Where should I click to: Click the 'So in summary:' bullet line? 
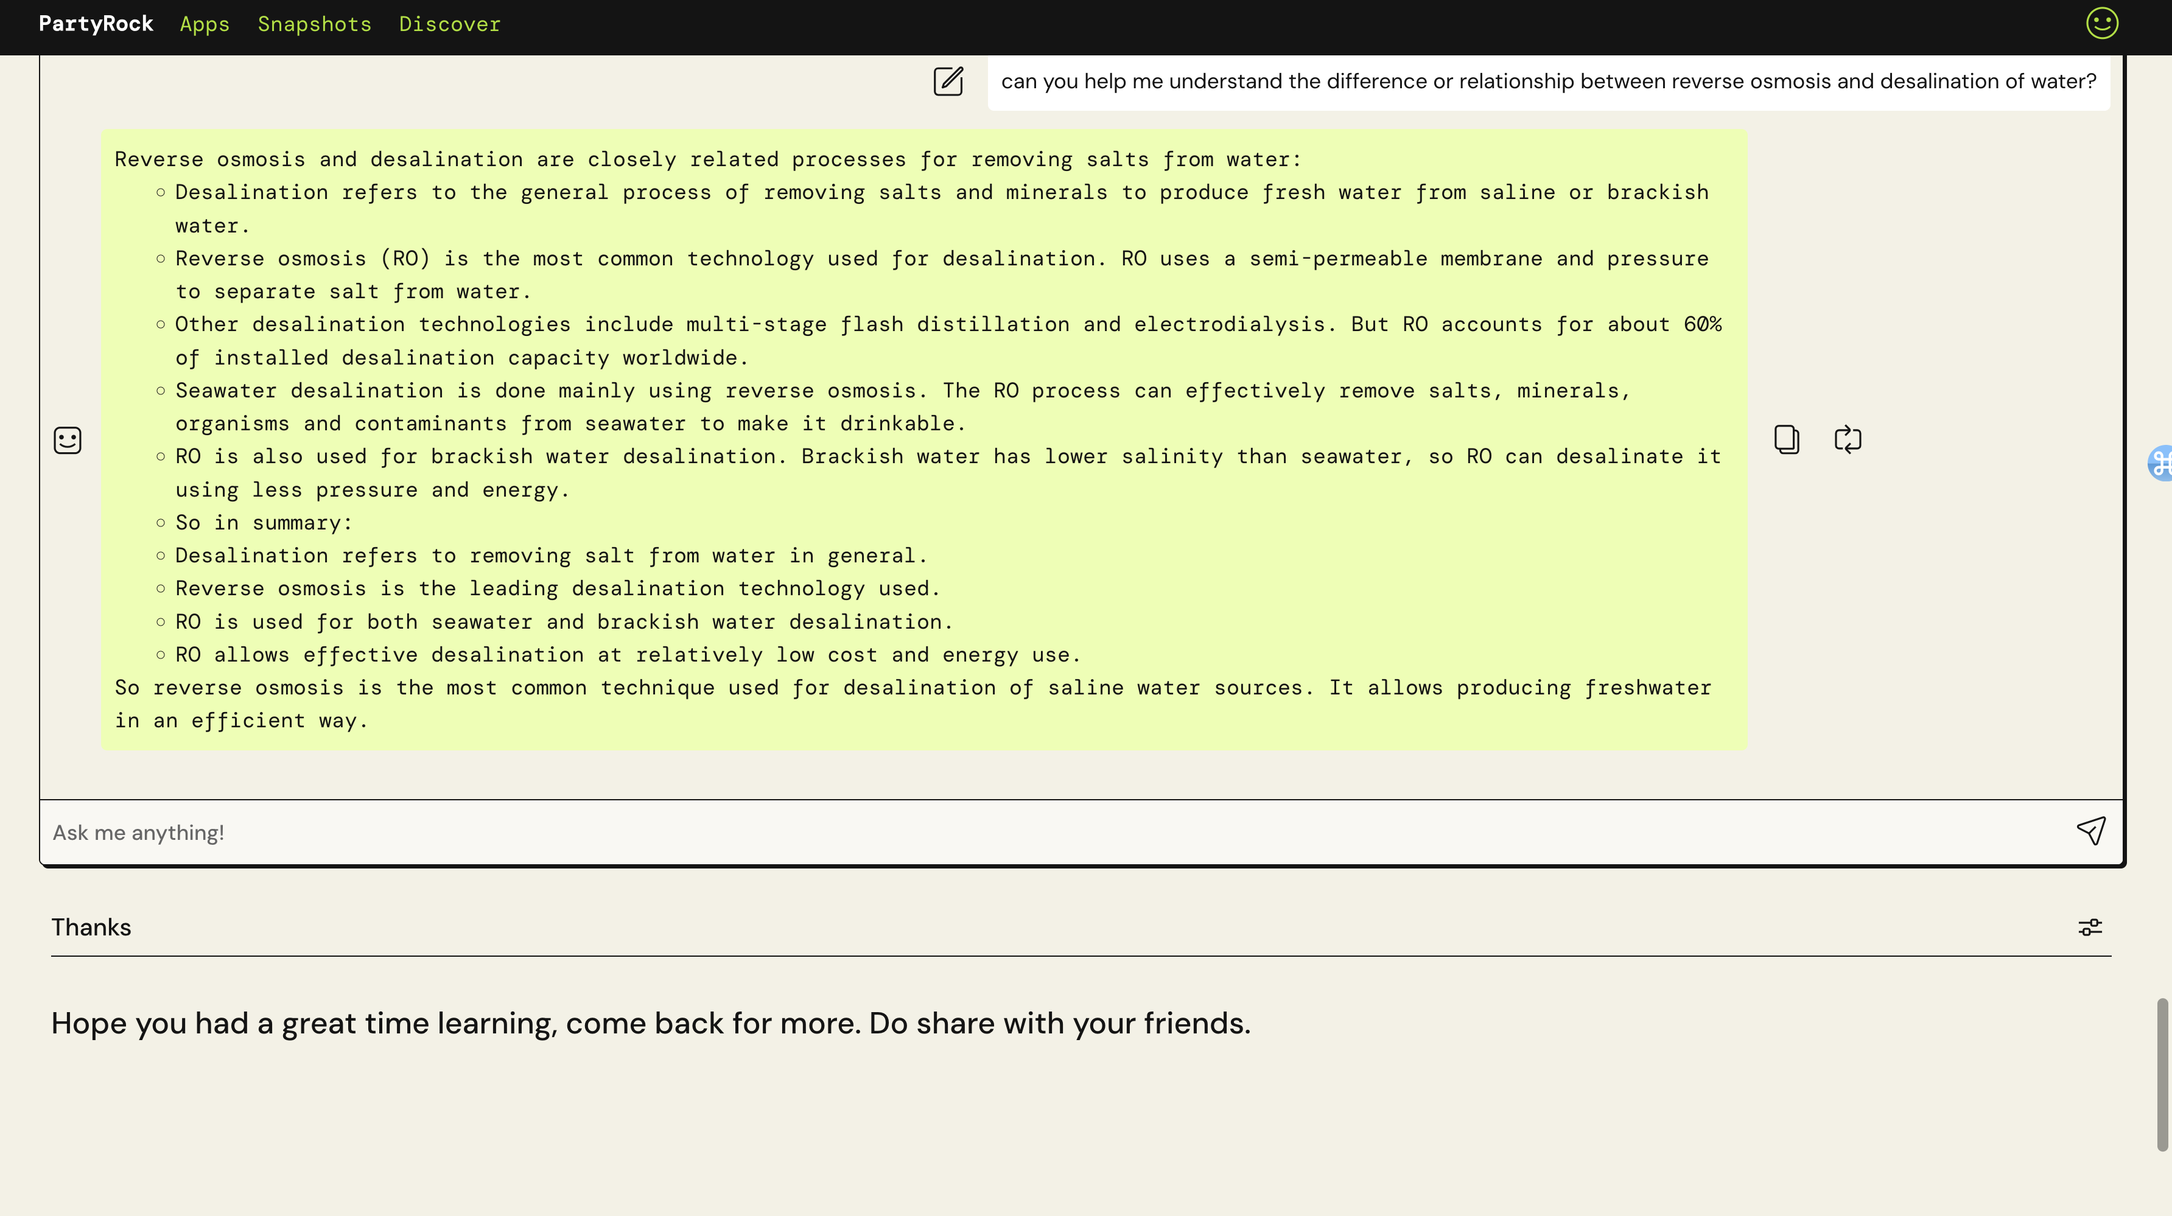tap(263, 522)
